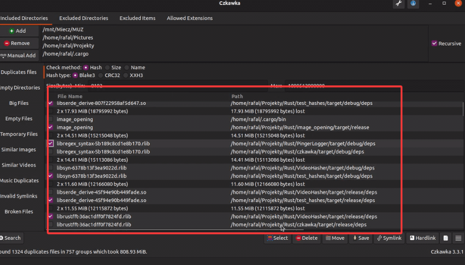The width and height of the screenshot is (465, 265).
Task: Select Similar Images in the sidebar
Action: [x=19, y=150]
